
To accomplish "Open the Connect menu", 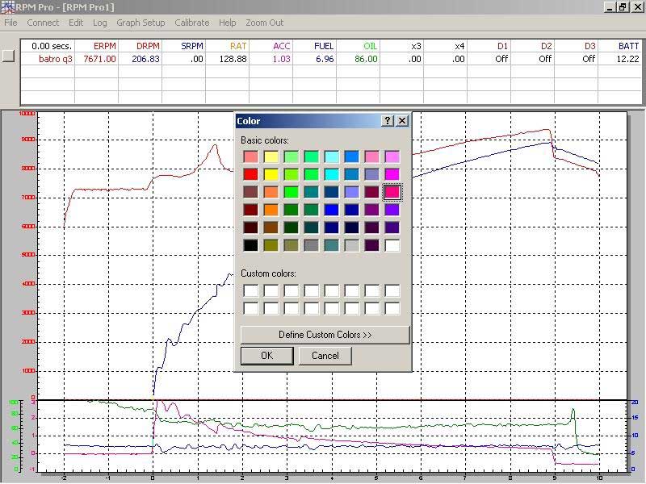I will [43, 23].
